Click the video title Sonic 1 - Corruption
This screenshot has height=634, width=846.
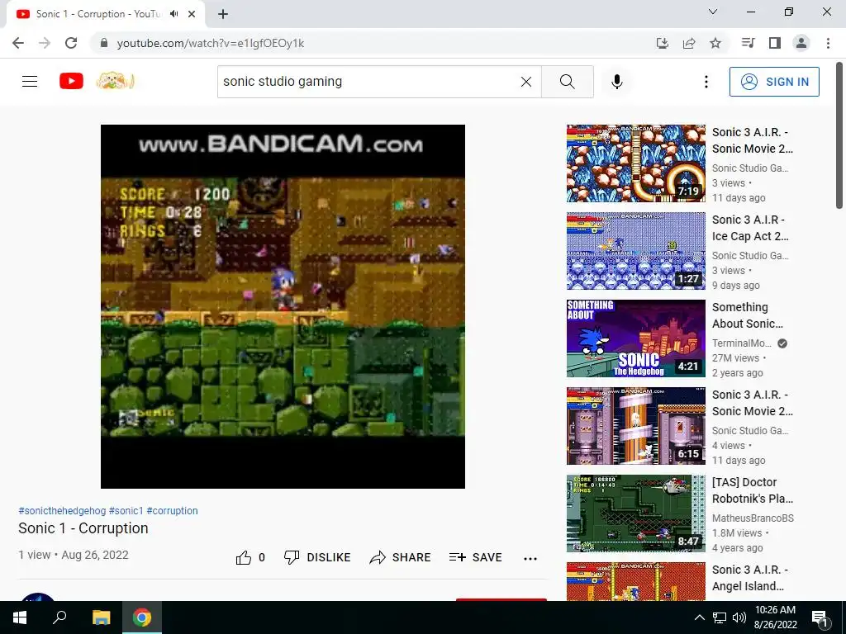(83, 528)
